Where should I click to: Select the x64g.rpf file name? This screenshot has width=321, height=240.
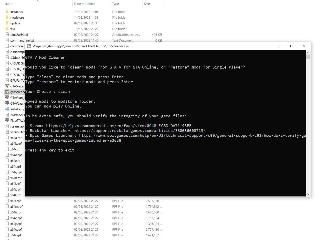[16, 172]
